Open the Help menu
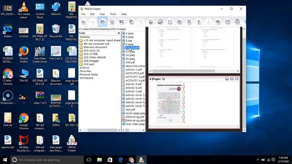 click(x=124, y=14)
